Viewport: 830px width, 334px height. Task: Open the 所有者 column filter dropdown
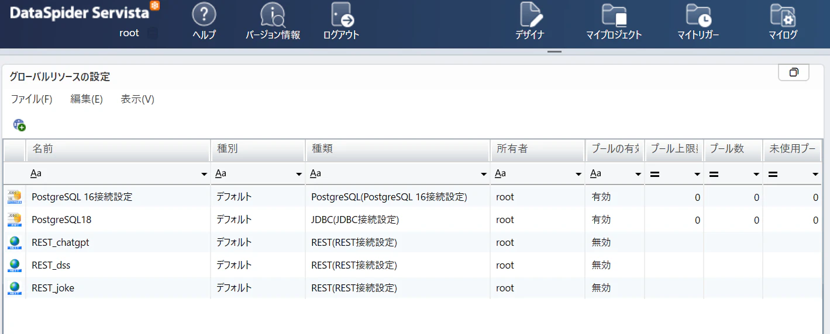(x=579, y=174)
